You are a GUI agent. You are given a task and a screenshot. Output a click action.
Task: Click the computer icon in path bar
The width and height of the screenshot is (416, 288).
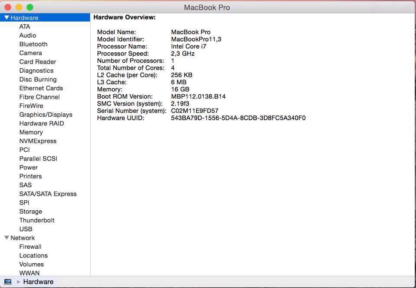click(8, 282)
